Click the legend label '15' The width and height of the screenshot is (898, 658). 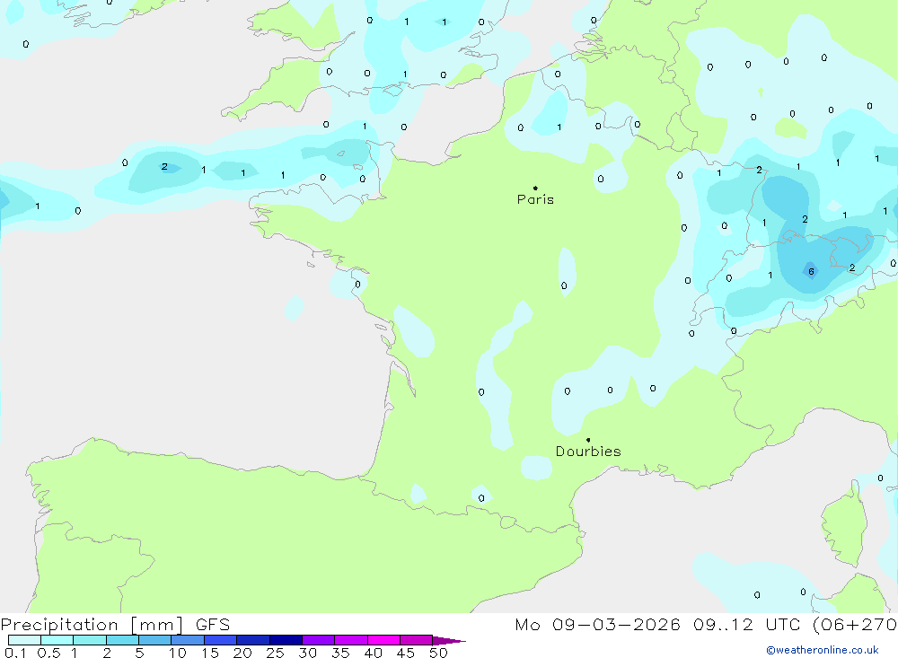210,653
